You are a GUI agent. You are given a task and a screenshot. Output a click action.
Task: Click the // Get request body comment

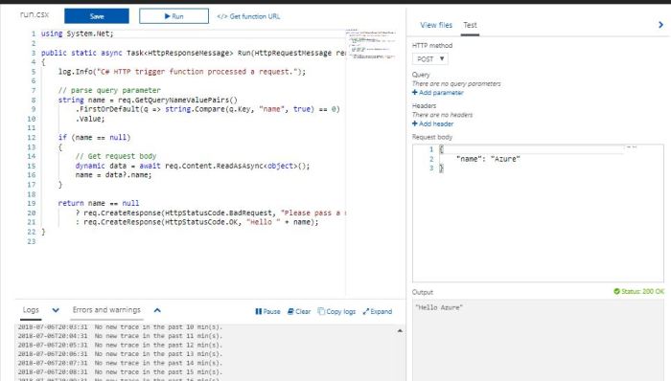point(116,156)
